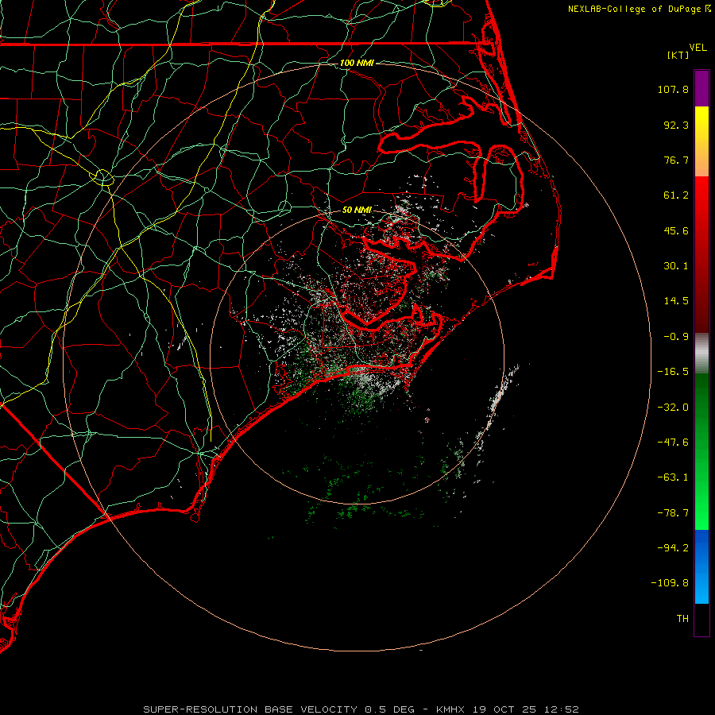Click the NEXLAB-College of DuPage credit text

click(639, 9)
